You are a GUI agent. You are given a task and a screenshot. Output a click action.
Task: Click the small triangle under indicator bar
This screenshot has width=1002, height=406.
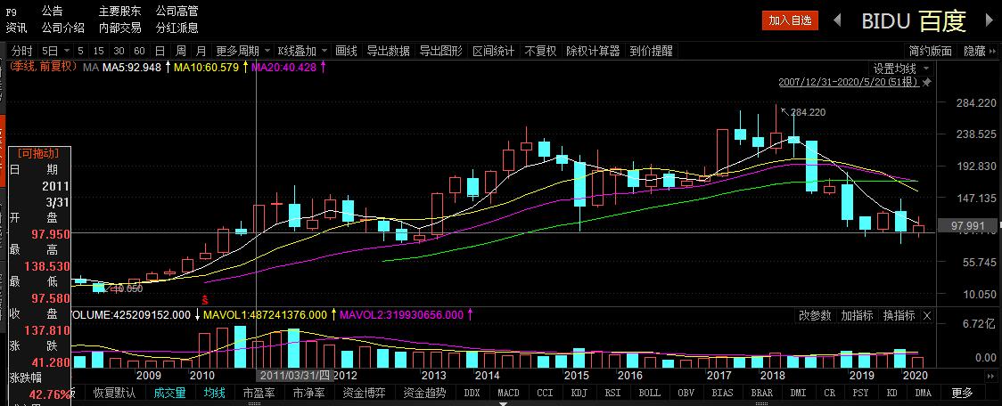(x=503, y=403)
